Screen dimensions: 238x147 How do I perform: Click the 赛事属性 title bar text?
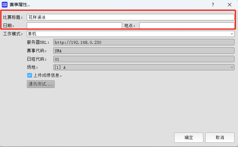(x=20, y=5)
